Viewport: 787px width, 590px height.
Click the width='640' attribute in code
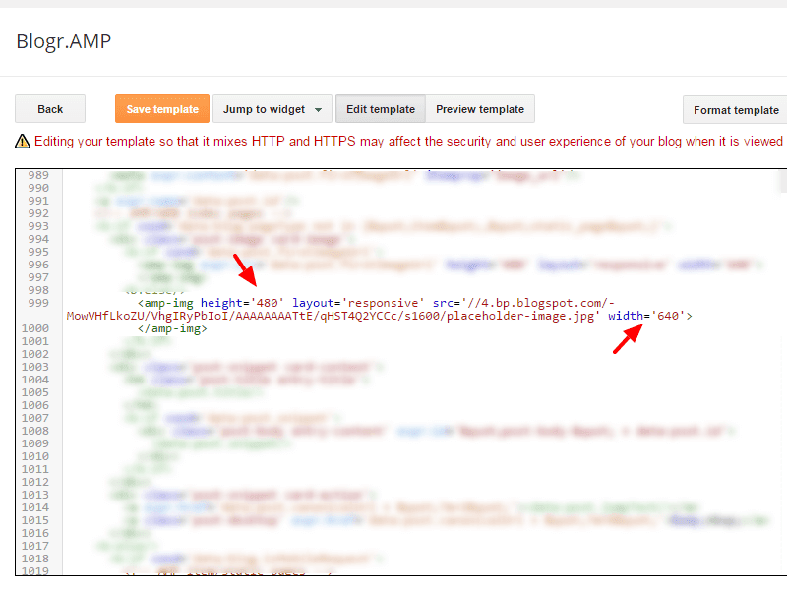point(646,316)
